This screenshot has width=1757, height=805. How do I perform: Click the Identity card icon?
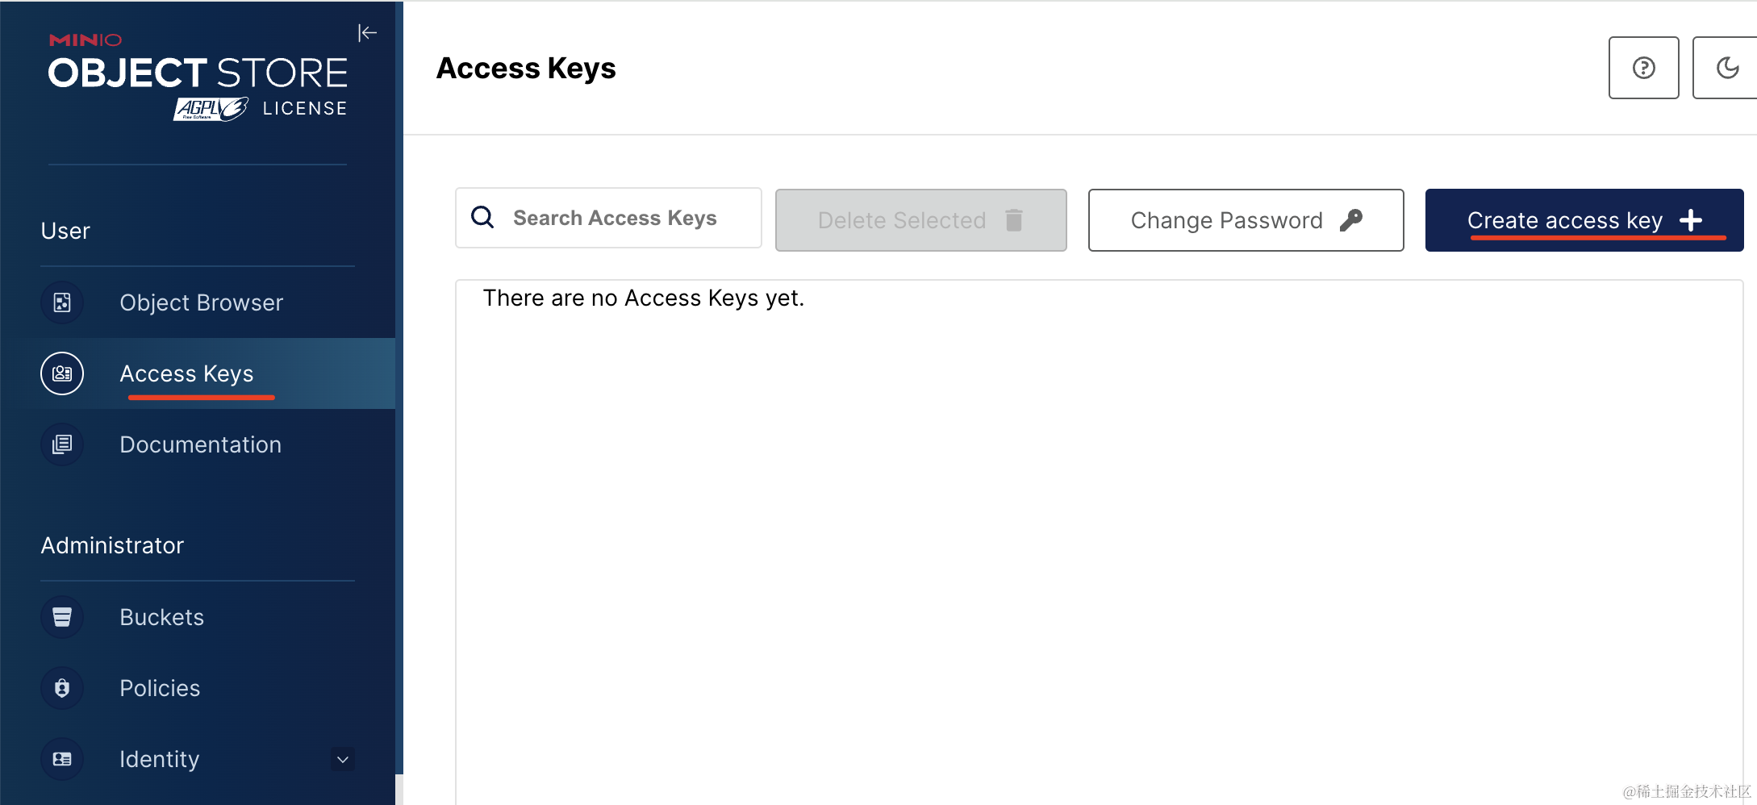pyautogui.click(x=62, y=759)
